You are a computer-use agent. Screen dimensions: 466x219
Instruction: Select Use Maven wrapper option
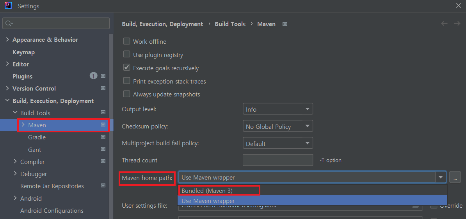(312, 201)
